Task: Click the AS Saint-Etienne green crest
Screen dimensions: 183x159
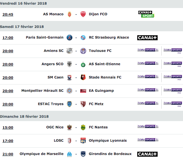Action: (83, 64)
